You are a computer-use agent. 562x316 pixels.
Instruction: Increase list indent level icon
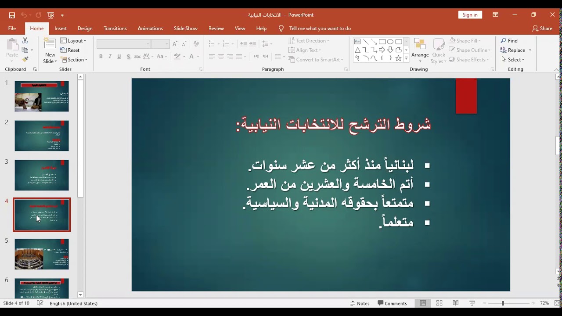pyautogui.click(x=252, y=44)
